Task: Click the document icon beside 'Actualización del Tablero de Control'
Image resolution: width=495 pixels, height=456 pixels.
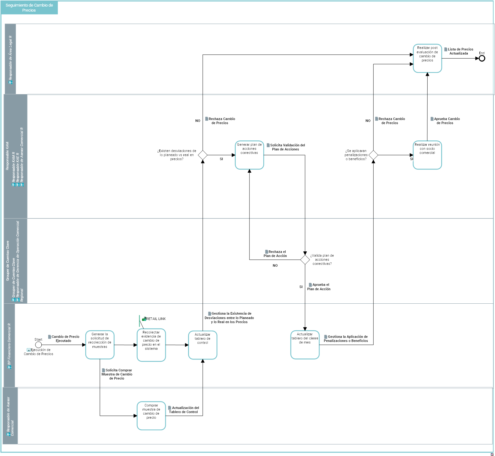Action: pyautogui.click(x=170, y=408)
